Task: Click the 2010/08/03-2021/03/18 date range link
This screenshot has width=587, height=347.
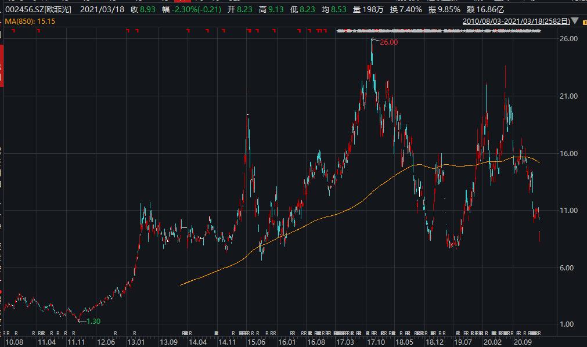Action: pos(516,21)
